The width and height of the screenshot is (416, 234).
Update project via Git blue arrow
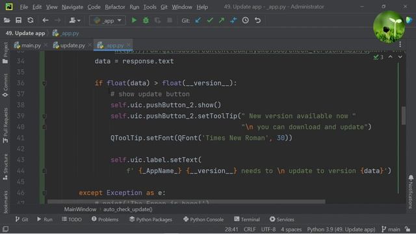point(198,20)
